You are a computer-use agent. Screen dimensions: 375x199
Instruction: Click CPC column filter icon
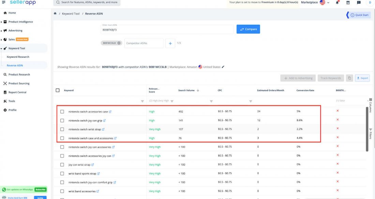pyautogui.click(x=251, y=101)
